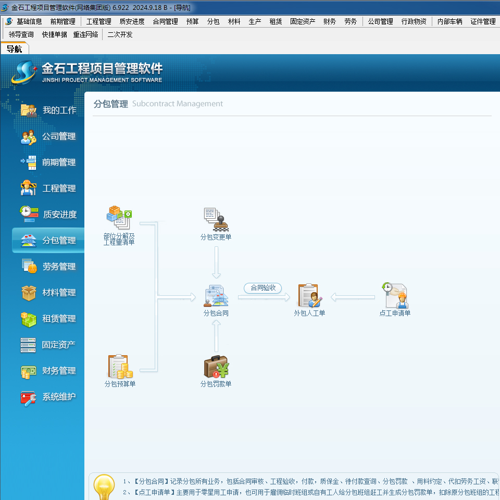Open the 基础信息 menu
500x500 pixels.
pos(29,21)
